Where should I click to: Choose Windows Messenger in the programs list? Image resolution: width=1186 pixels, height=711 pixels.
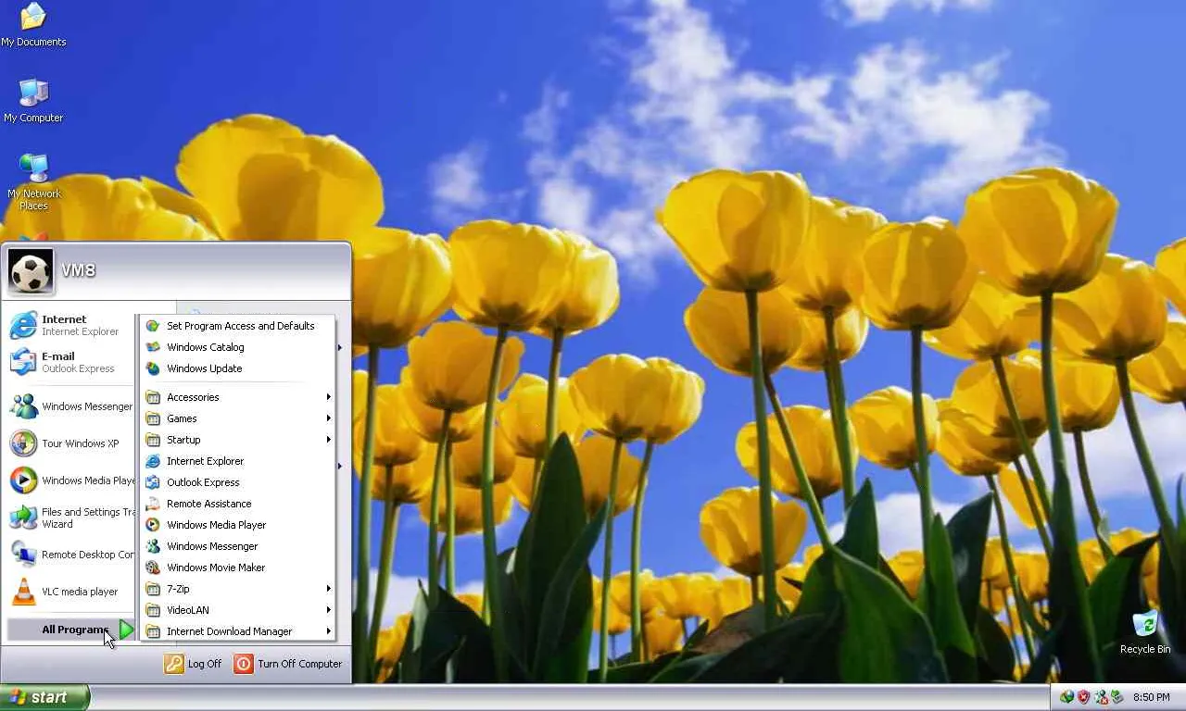[x=237, y=546]
